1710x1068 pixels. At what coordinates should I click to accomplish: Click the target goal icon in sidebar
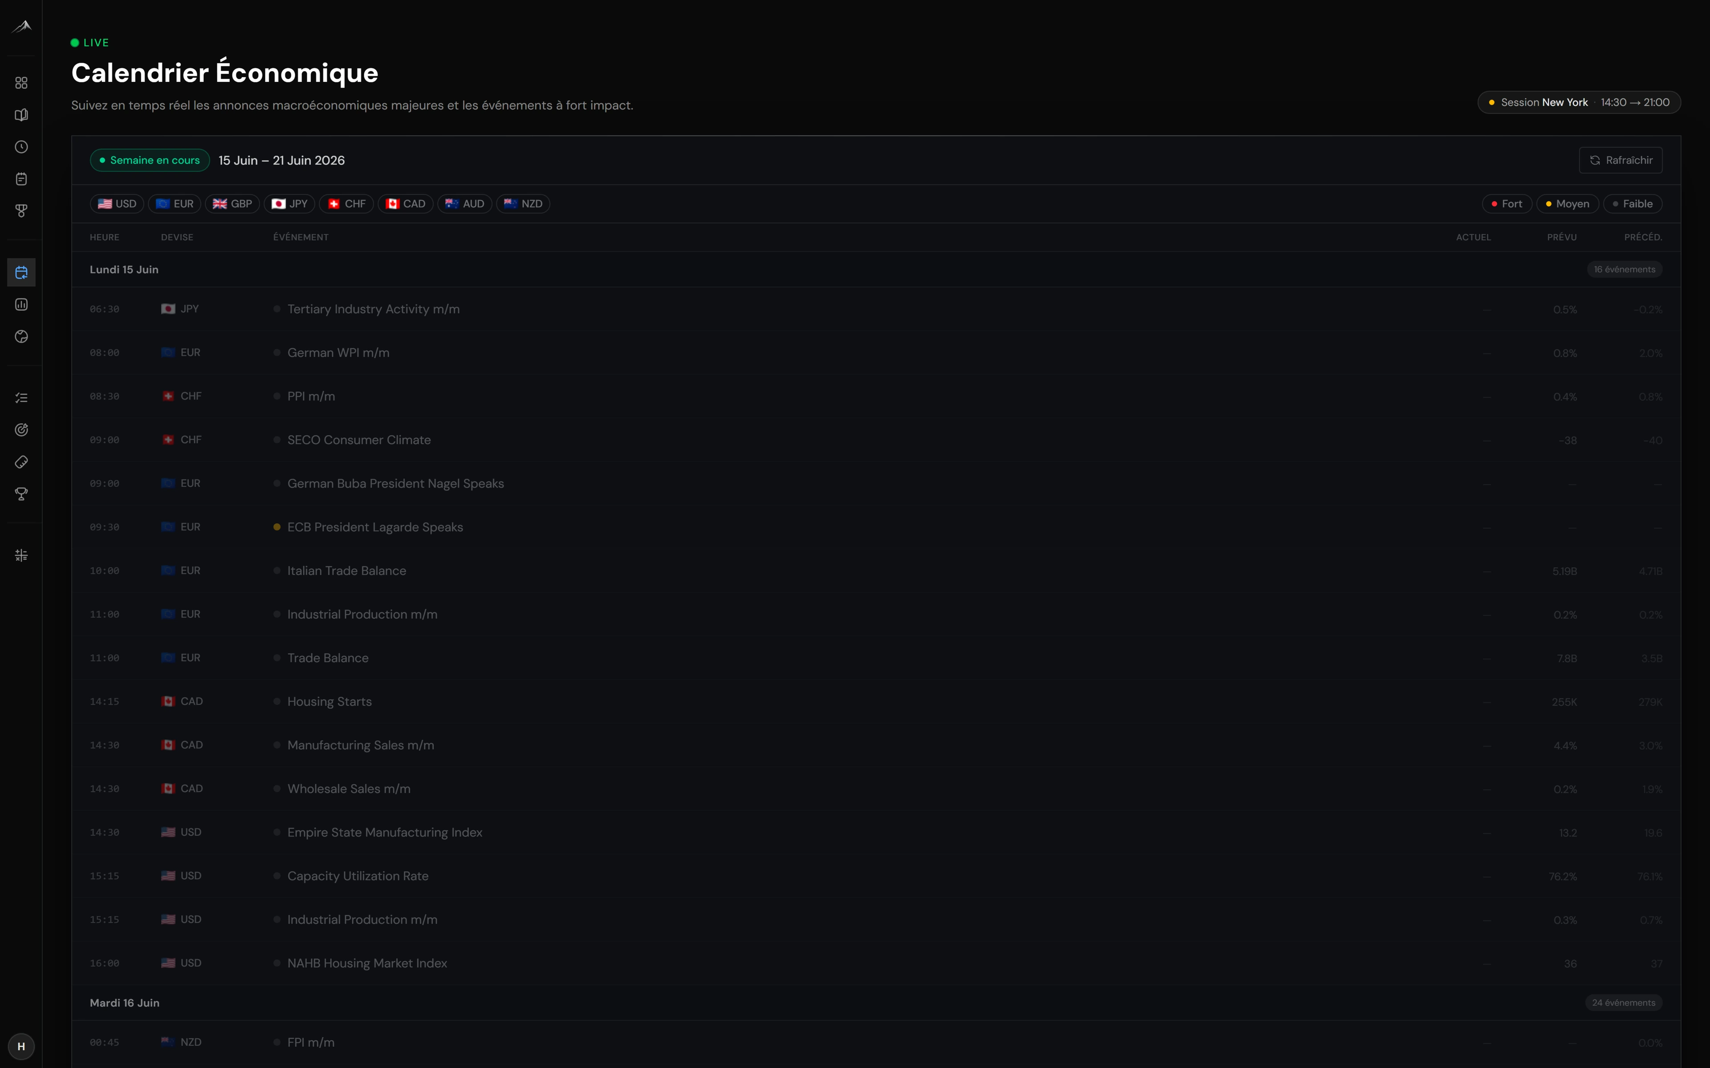pos(21,430)
